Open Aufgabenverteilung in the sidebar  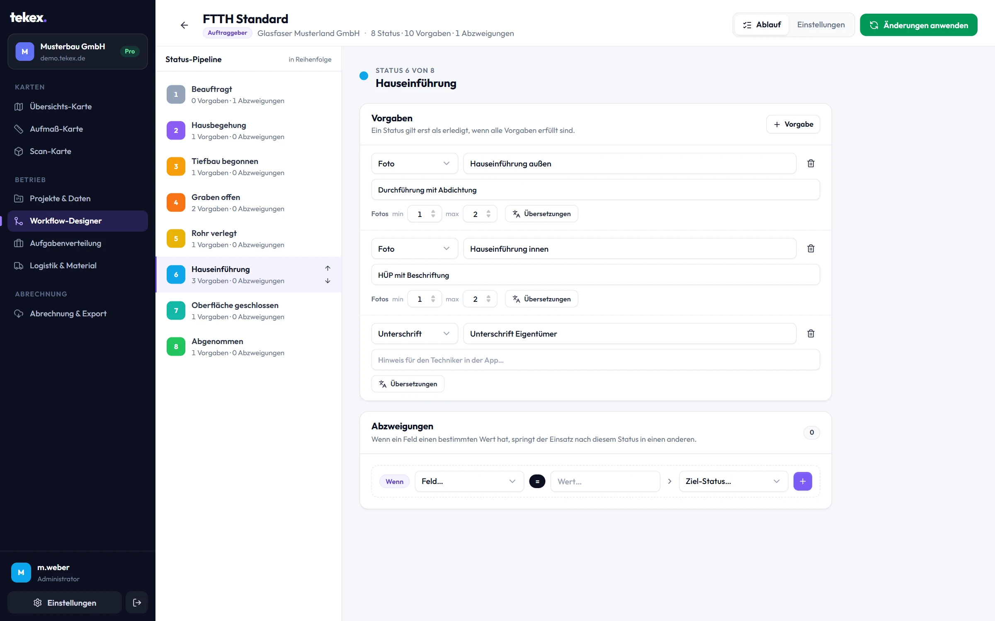click(x=78, y=243)
